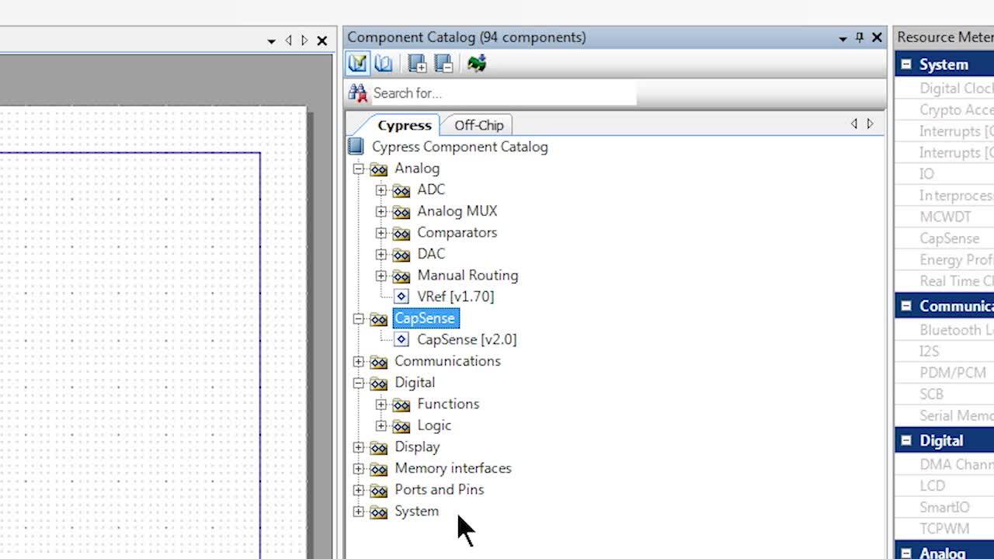
Task: Click the green update components toolbar icon
Action: tap(477, 64)
